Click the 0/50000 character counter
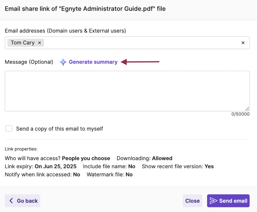The image size is (257, 212). (x=240, y=114)
